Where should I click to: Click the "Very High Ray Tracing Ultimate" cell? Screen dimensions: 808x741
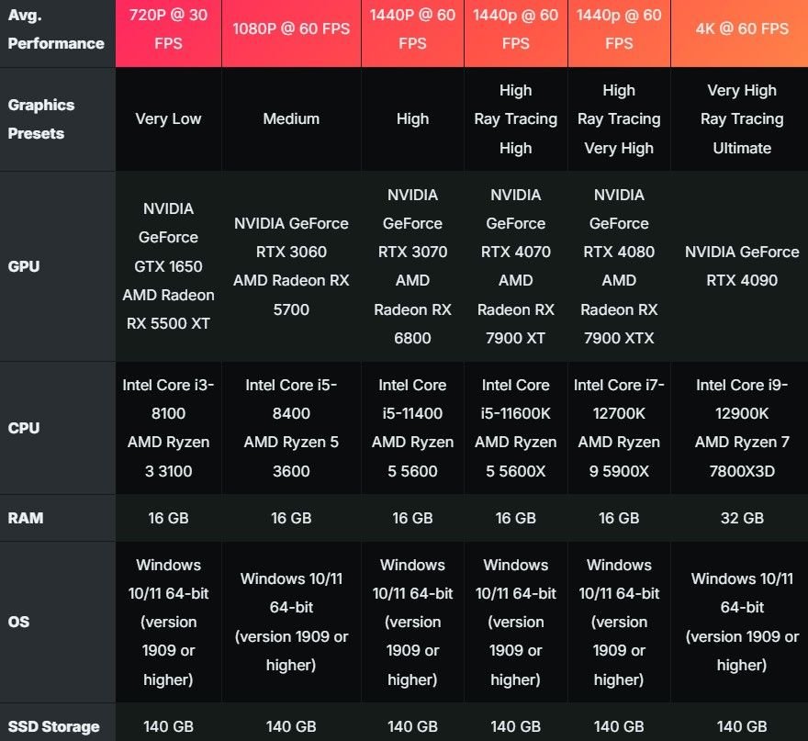(739, 119)
